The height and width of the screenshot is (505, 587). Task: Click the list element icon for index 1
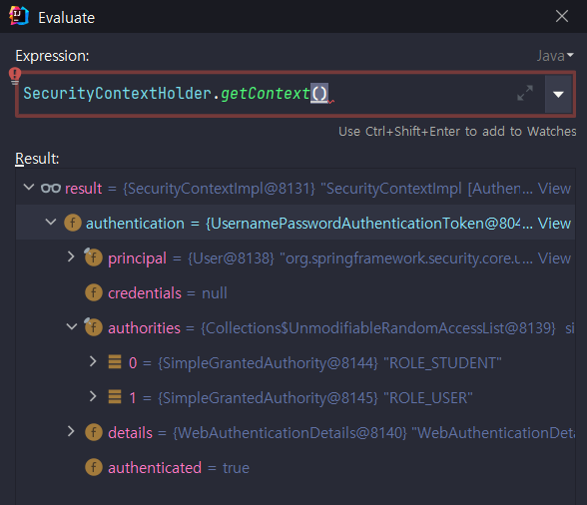point(115,397)
